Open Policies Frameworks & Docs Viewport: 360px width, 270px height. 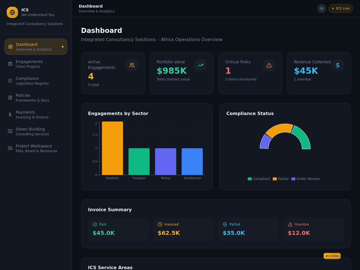point(36,98)
